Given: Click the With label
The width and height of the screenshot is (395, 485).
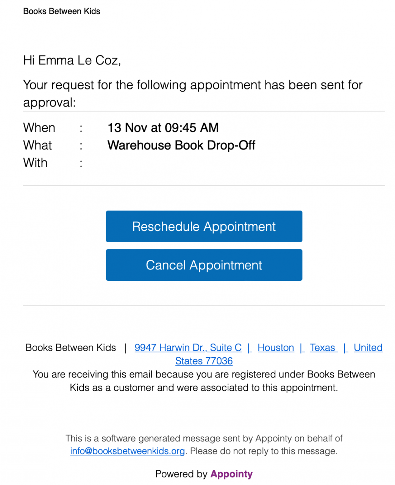Looking at the screenshot, I should point(35,163).
